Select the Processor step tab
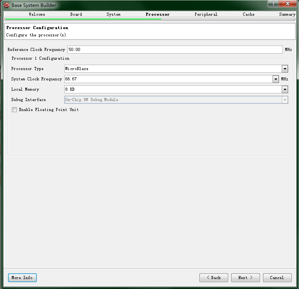 click(x=157, y=14)
